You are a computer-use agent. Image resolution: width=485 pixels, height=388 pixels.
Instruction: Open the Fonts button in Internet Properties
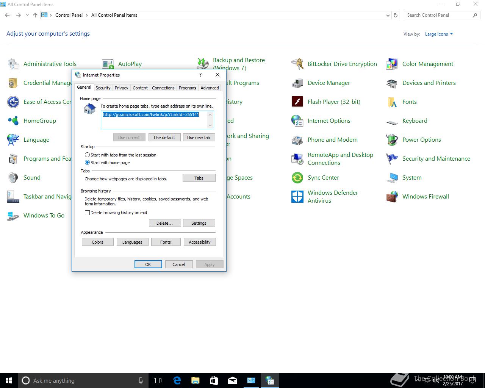pos(166,242)
